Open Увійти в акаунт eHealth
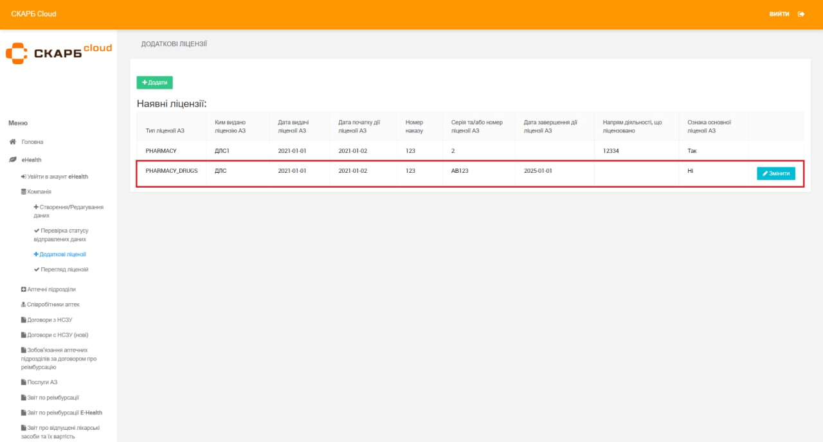The image size is (823, 442). point(57,177)
